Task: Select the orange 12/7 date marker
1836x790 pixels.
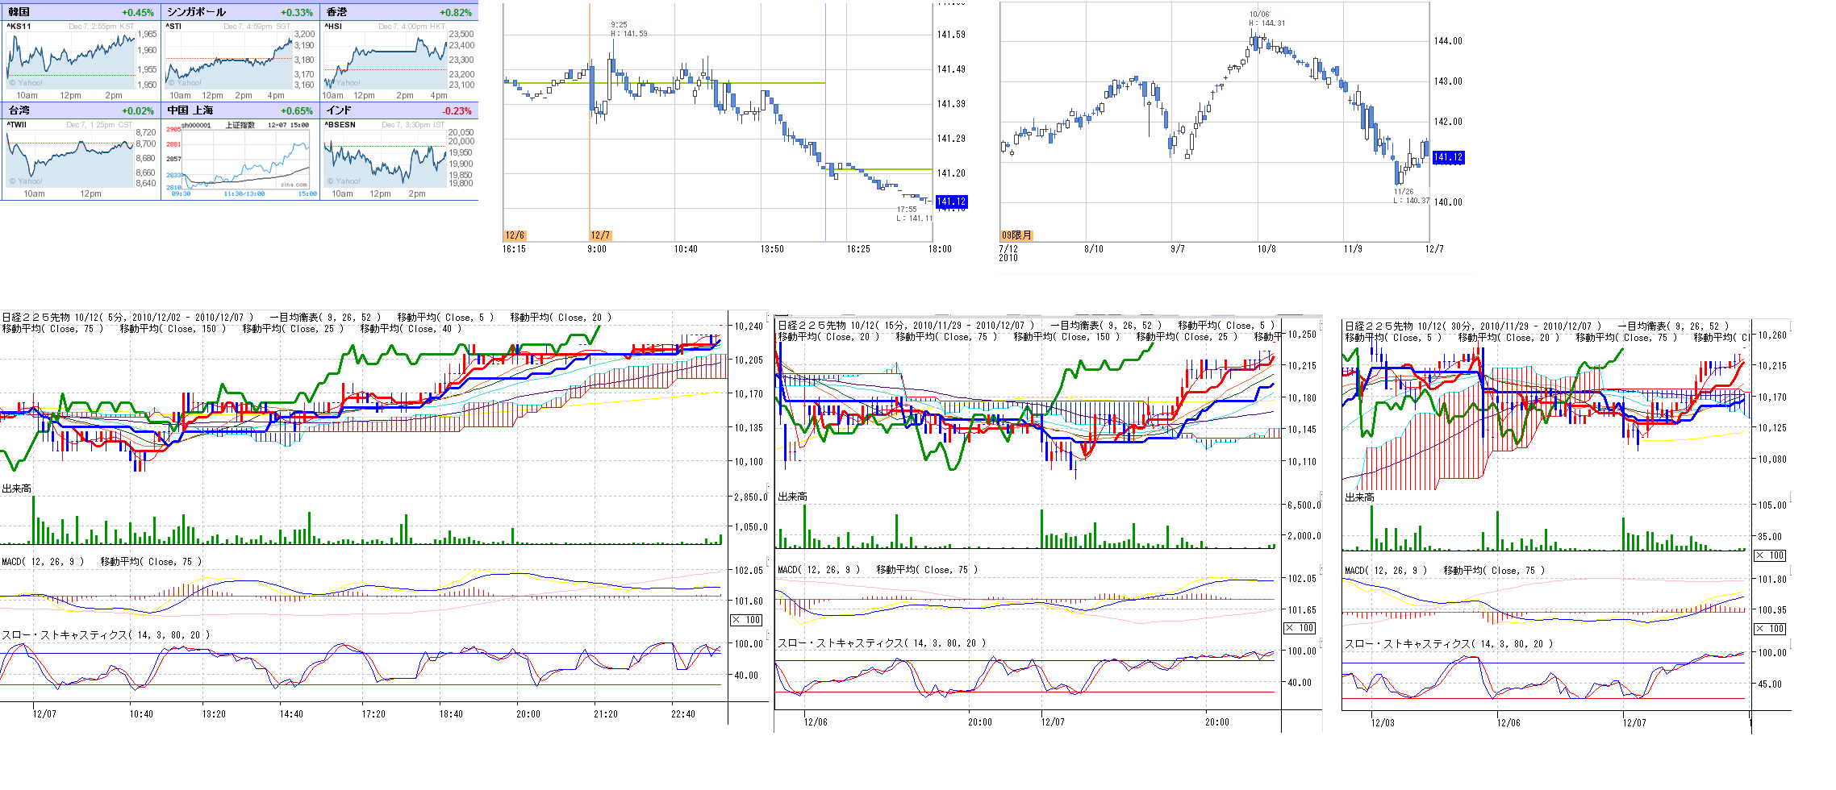Action: tap(600, 235)
